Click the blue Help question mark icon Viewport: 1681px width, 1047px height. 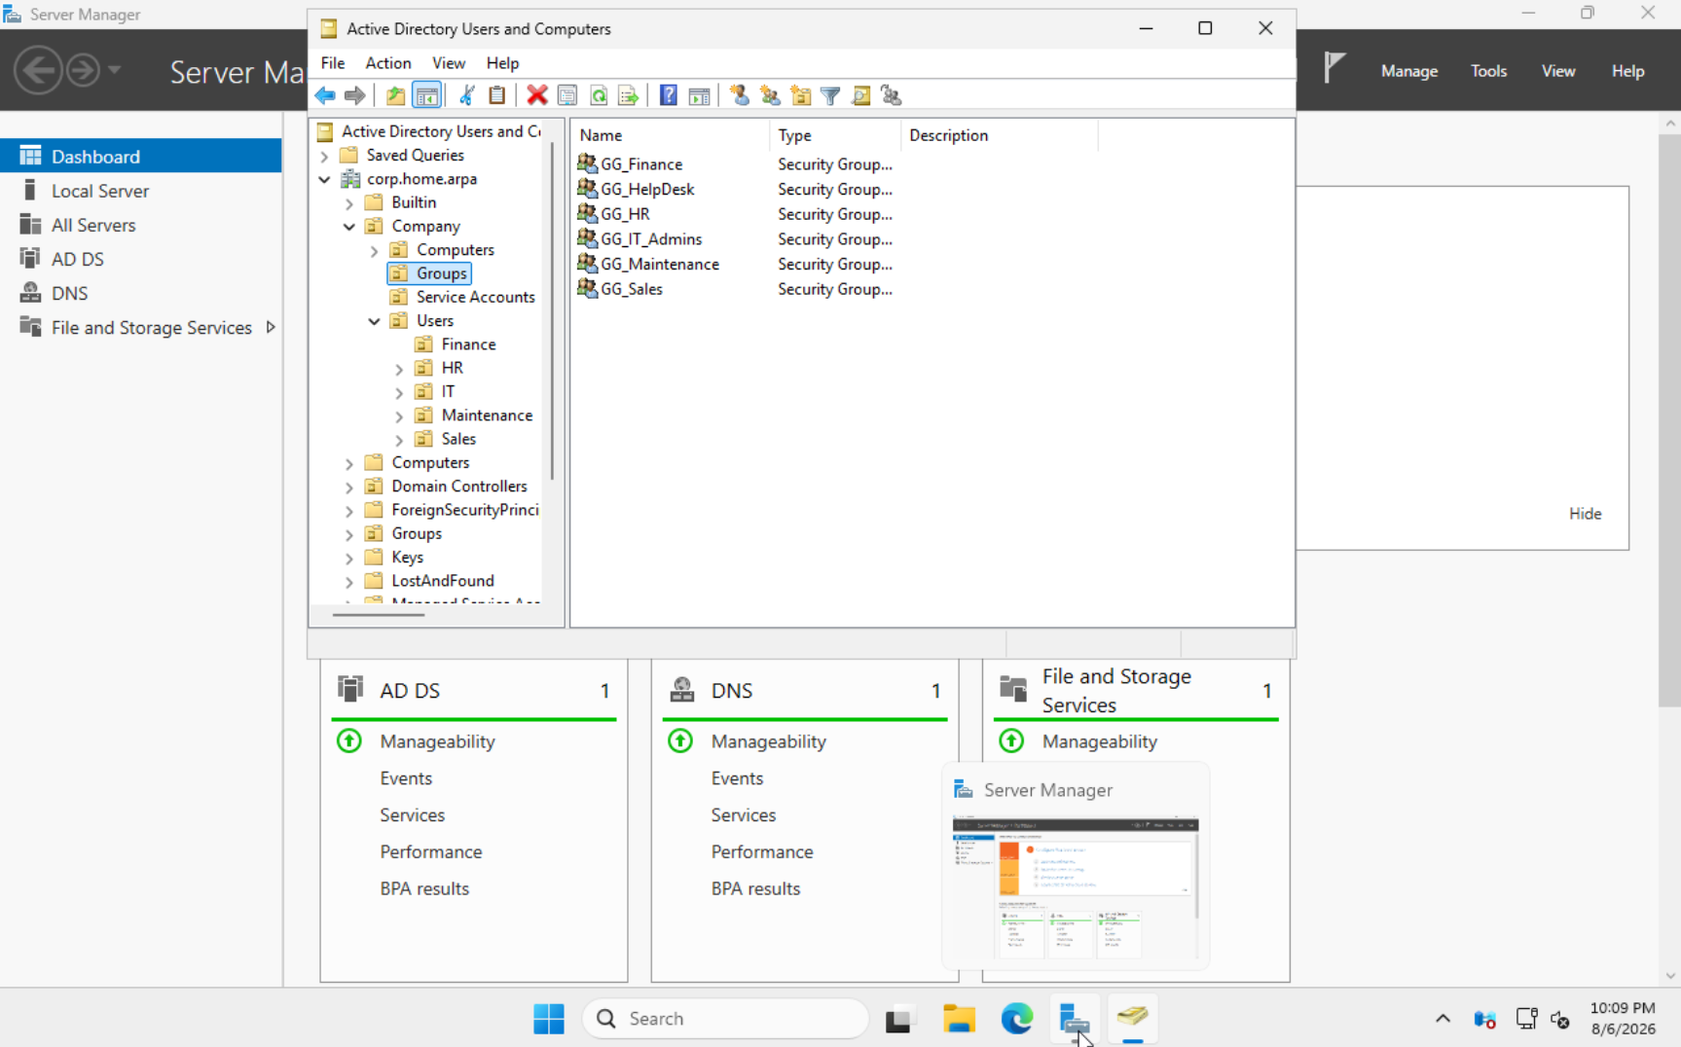point(669,95)
